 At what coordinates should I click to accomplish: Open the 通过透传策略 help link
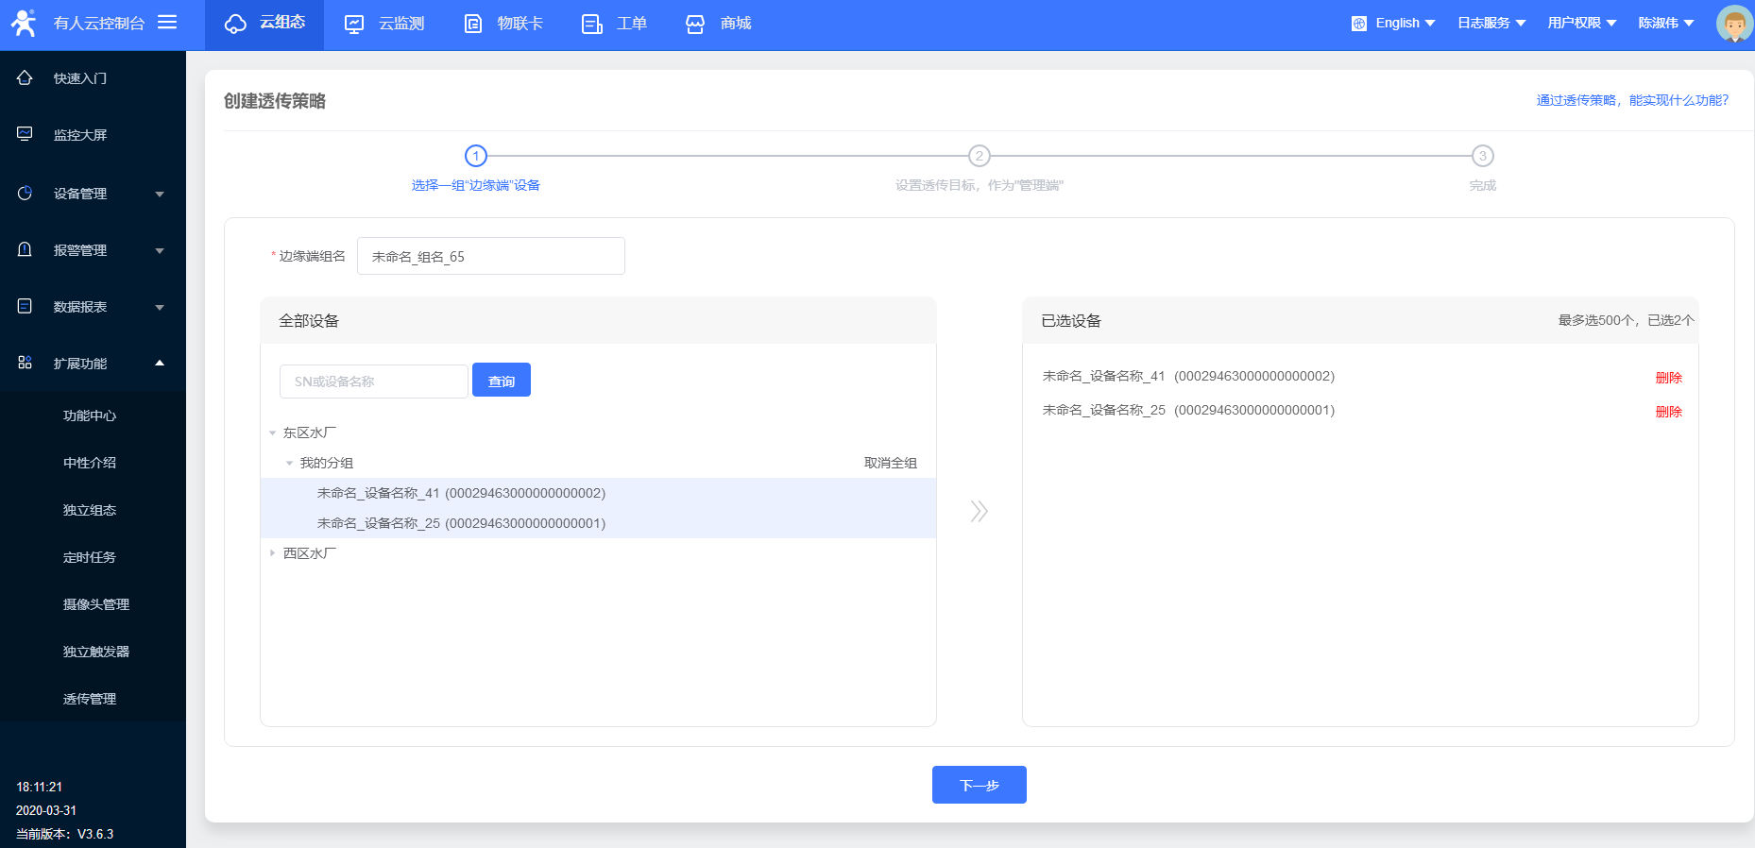1632,100
